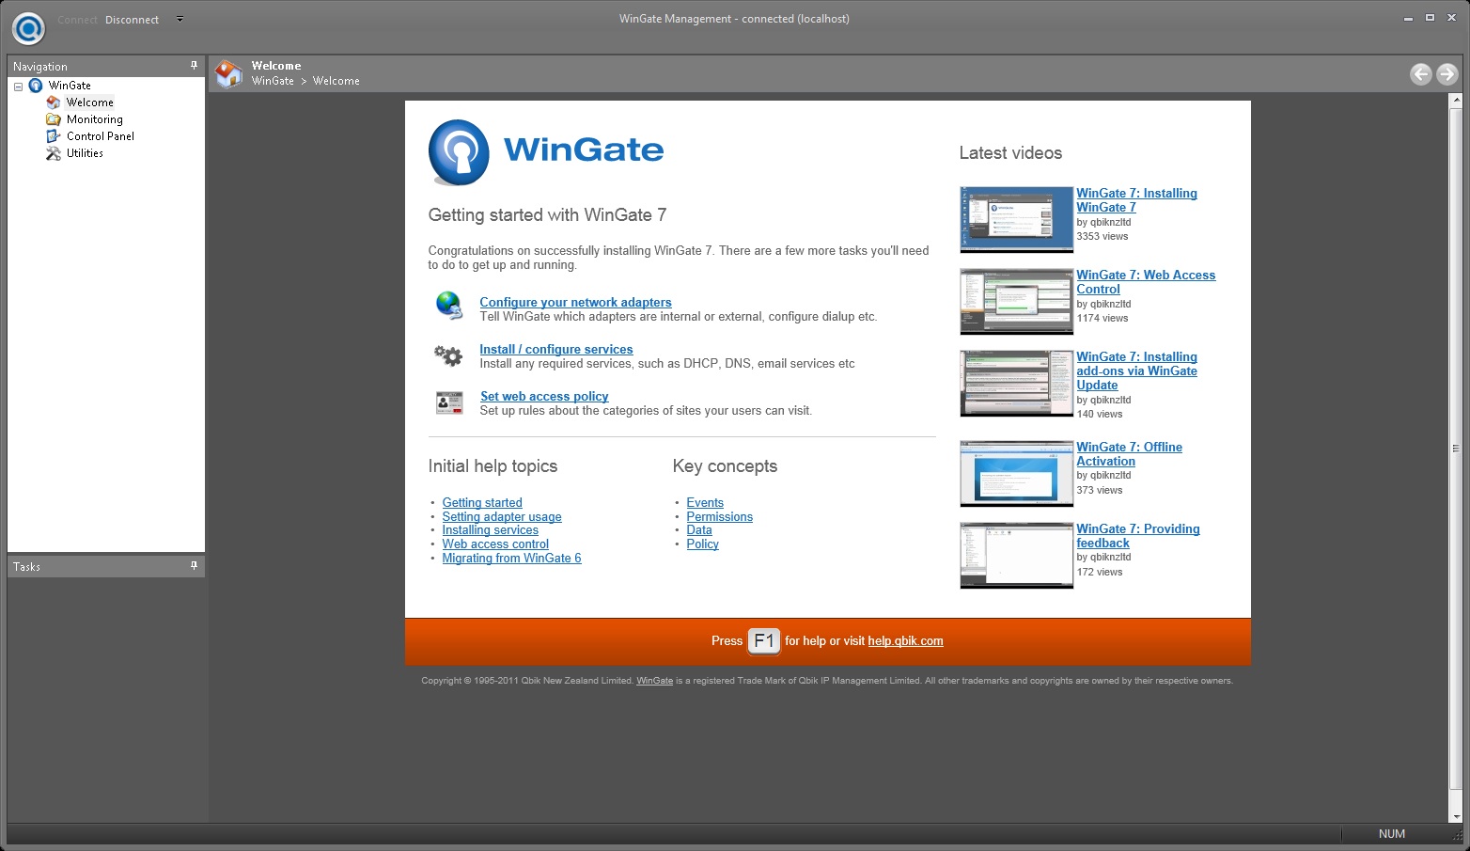Open the quick access dropdown arrow beside Disconnect

coord(180,19)
